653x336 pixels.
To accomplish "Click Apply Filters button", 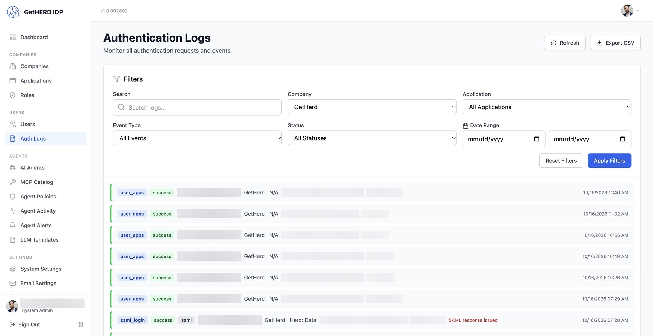I will point(609,161).
